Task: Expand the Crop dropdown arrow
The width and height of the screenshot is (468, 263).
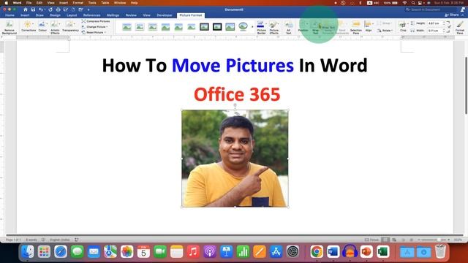Action: point(408,24)
